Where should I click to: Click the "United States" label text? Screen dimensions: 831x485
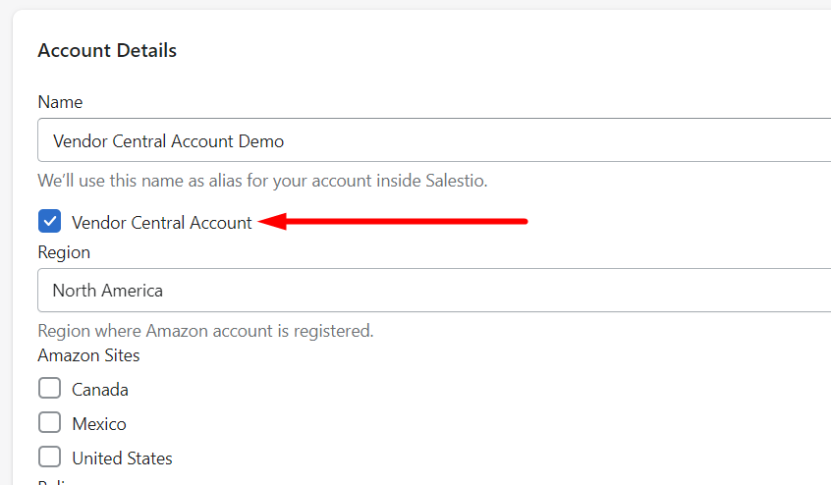pyautogui.click(x=122, y=458)
